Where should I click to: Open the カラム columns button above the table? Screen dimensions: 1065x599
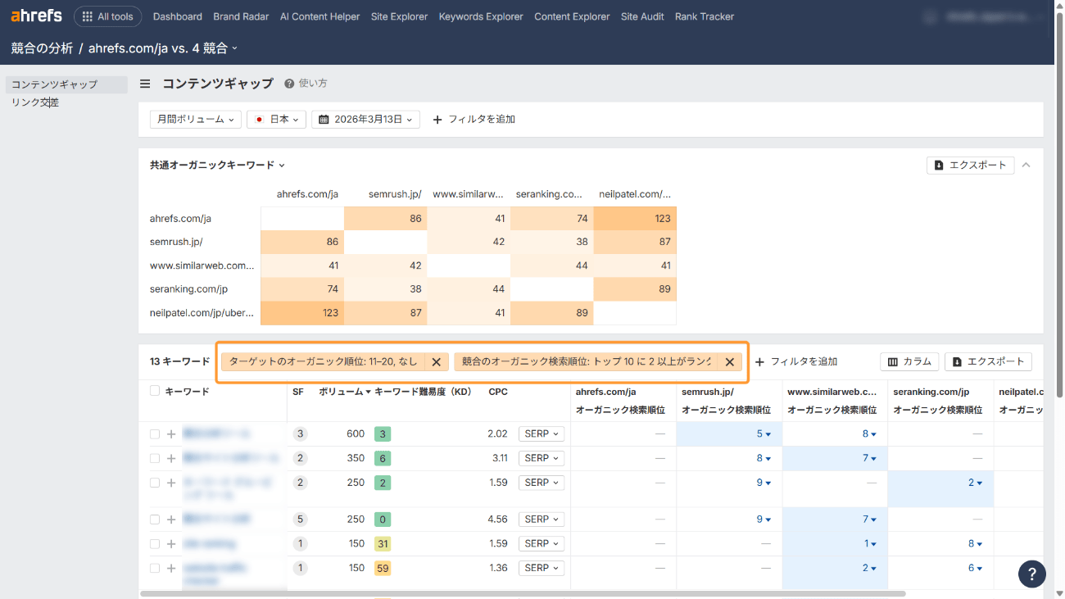point(909,361)
